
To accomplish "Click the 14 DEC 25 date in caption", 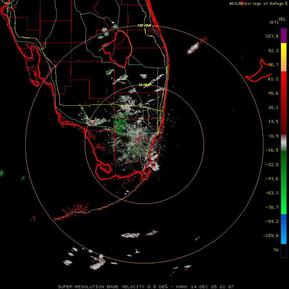I will [204, 287].
